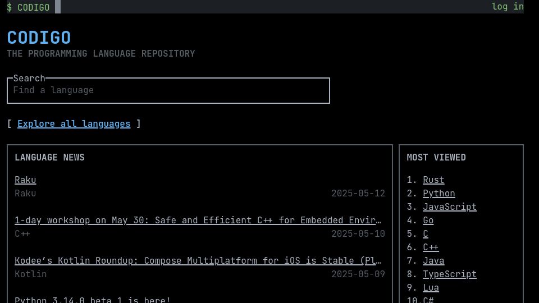
Task: Click the 2025-05-09 news date
Action: tap(358, 274)
